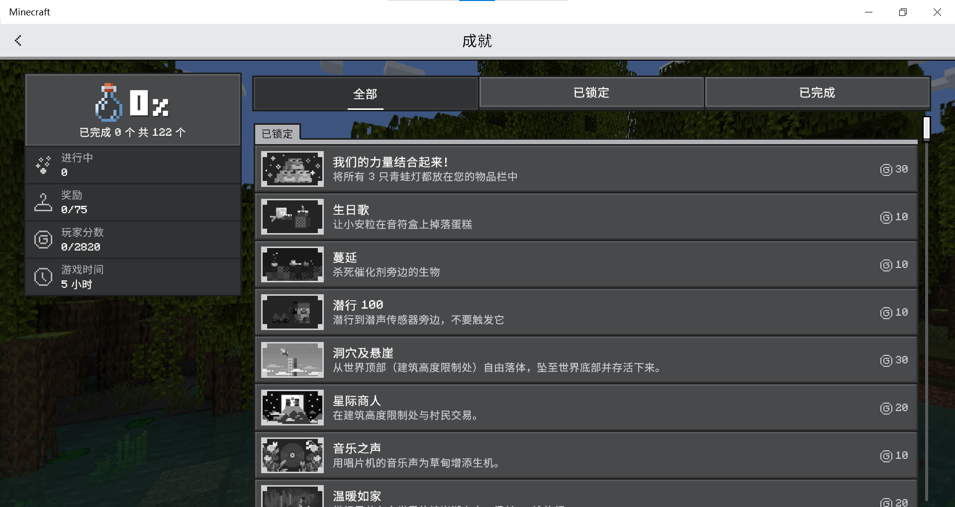
Task: Click description 在建筑高度限制处与村民交易。
Action: click(x=405, y=416)
